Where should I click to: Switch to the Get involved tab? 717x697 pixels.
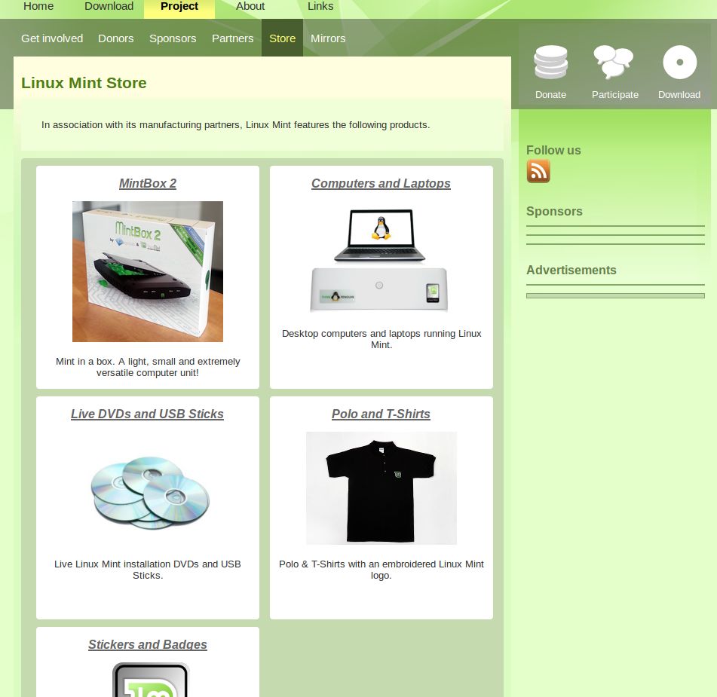pos(52,38)
